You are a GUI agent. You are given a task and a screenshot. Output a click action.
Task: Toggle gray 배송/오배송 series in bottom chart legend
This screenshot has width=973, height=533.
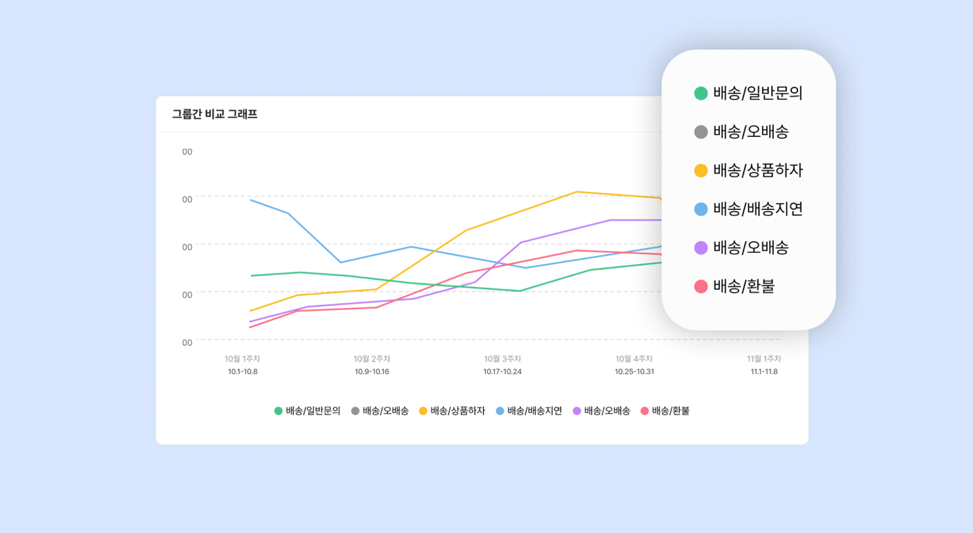(380, 411)
